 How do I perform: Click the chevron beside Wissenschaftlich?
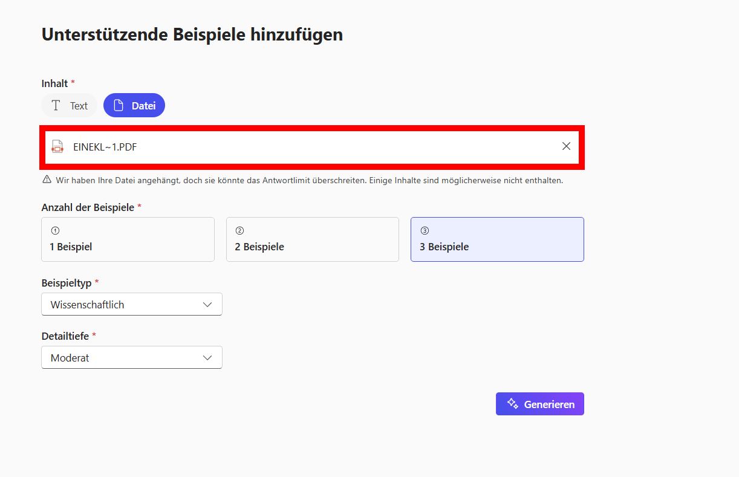pos(207,305)
